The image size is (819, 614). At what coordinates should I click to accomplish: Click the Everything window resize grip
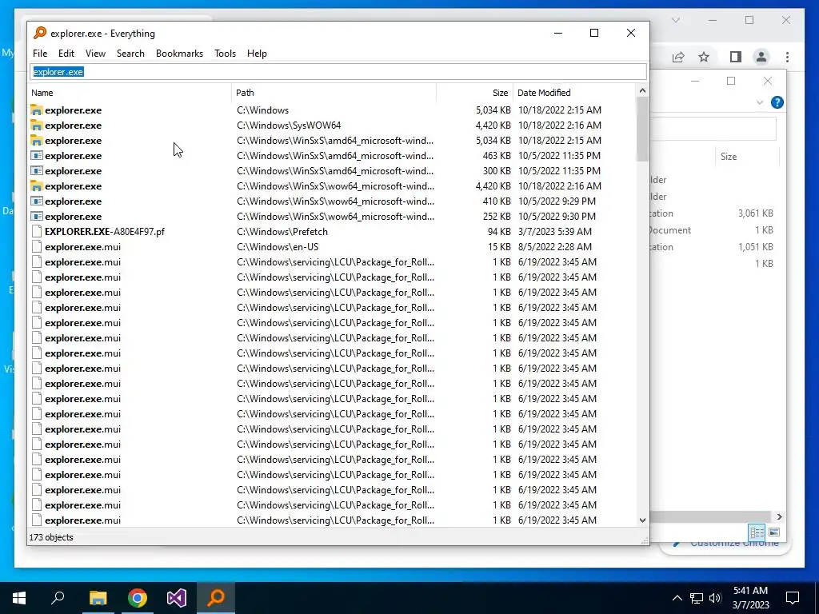(x=645, y=541)
